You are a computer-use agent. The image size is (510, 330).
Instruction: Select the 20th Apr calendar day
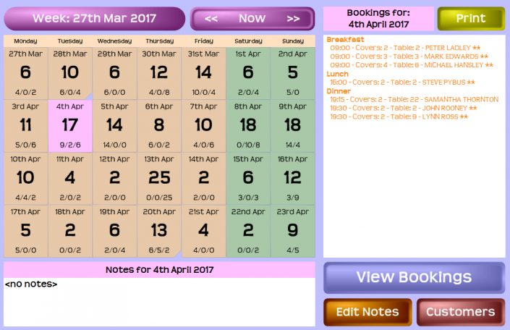coord(159,231)
